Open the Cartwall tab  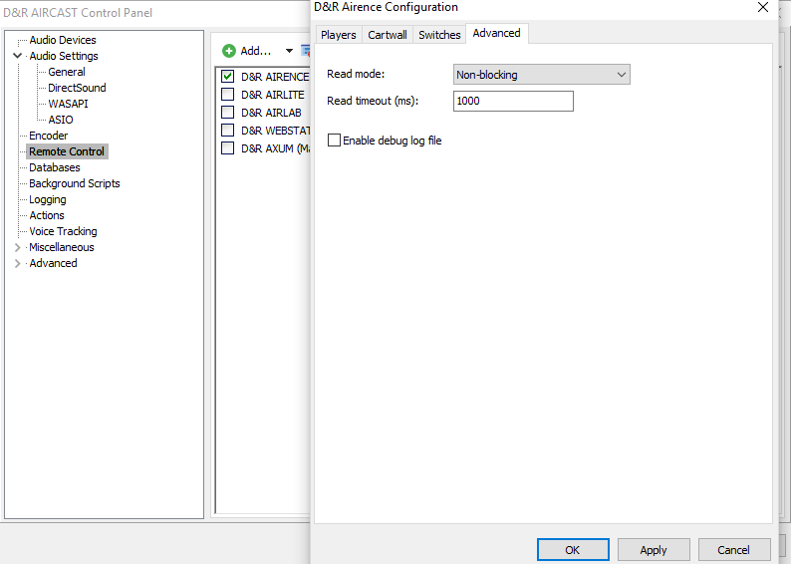[387, 35]
